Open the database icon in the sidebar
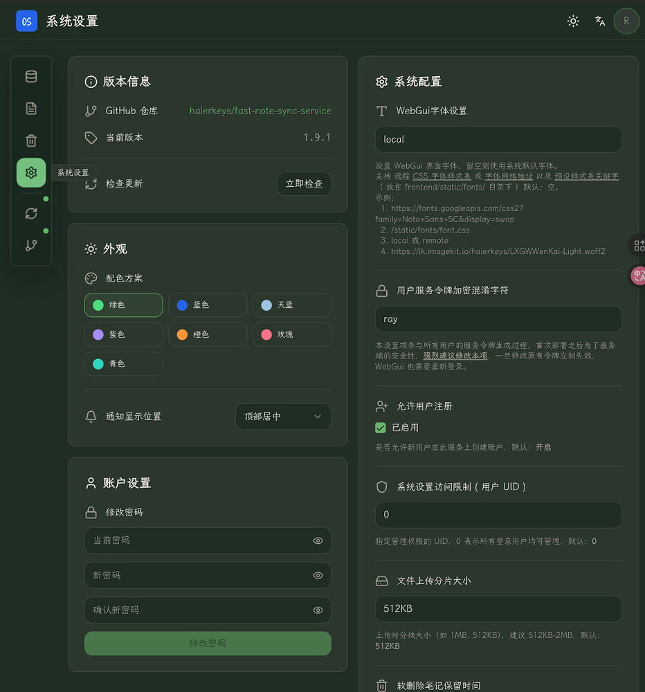This screenshot has height=692, width=645. [31, 76]
